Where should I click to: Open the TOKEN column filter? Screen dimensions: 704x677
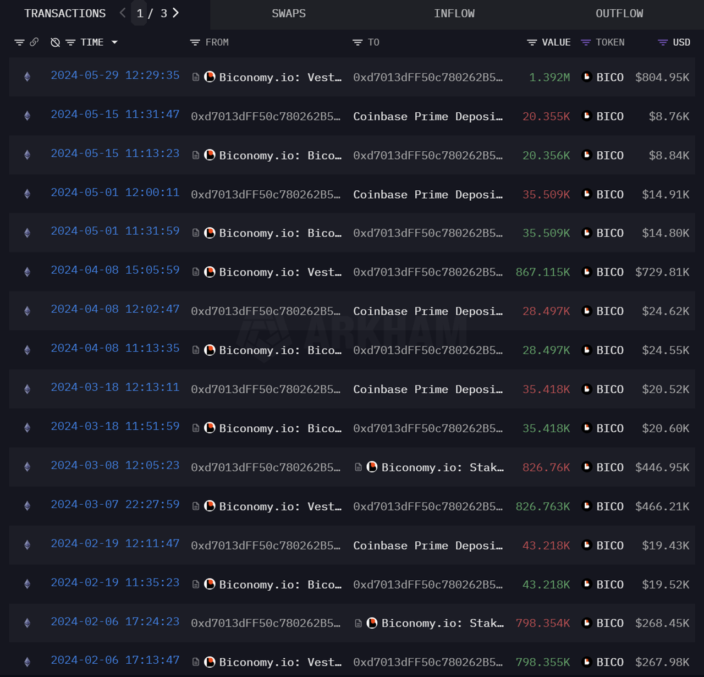point(586,42)
